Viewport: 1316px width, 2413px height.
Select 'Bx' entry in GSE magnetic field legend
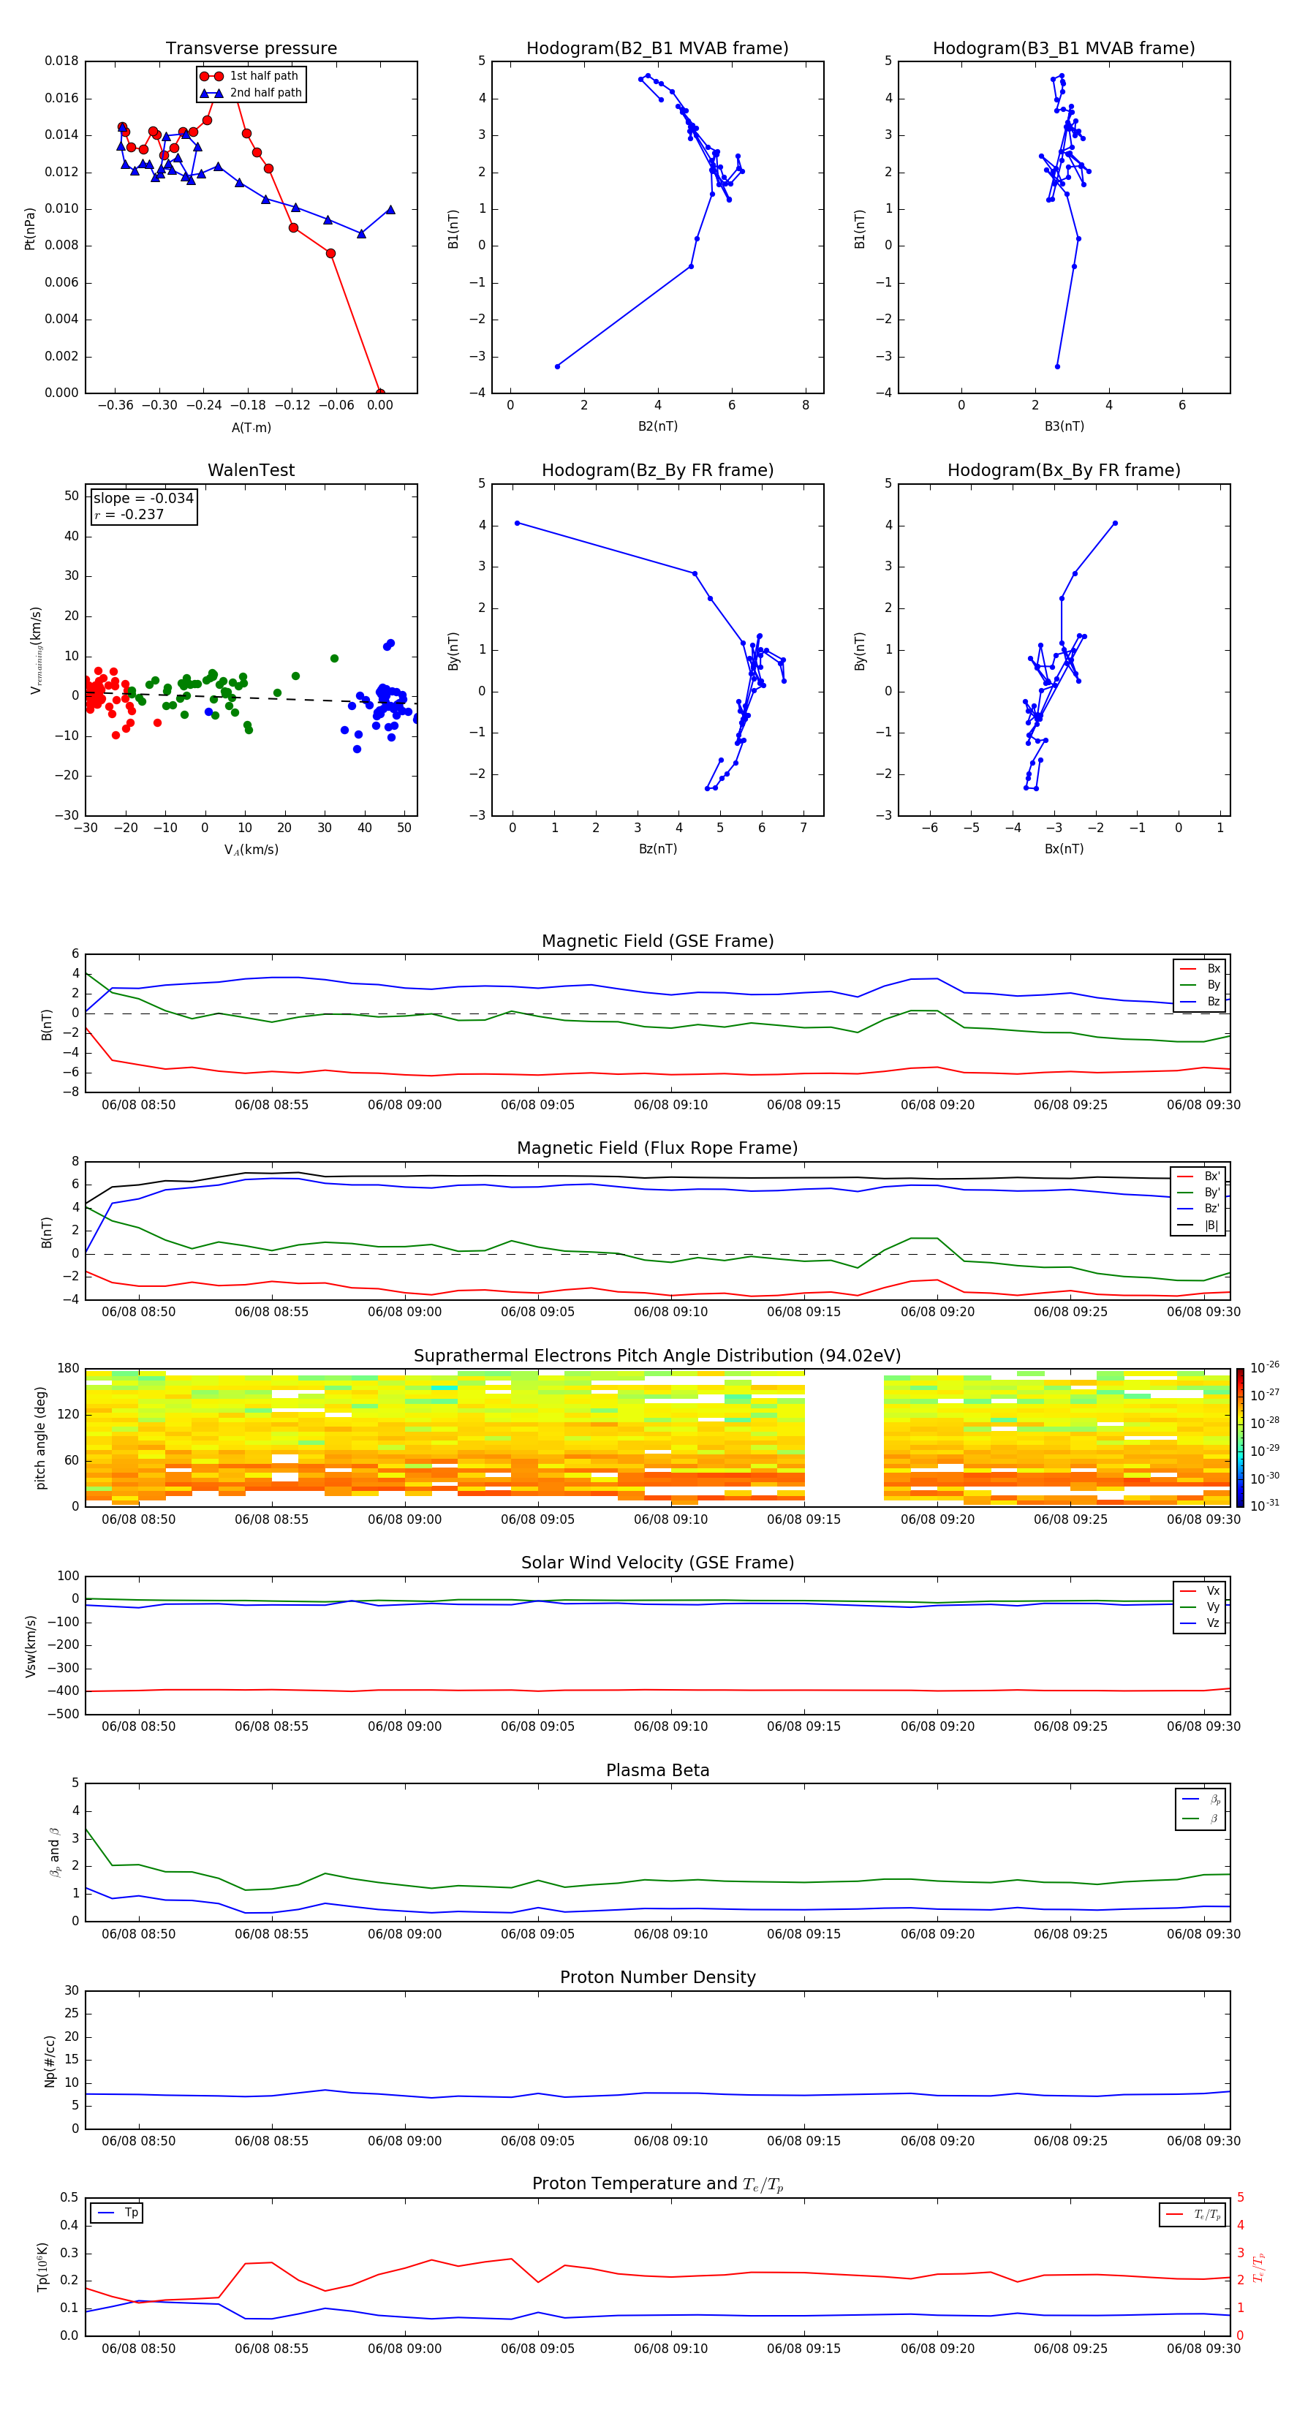coord(1200,969)
